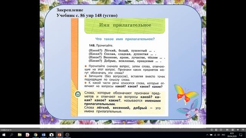Launch Yandex Browser from taskbar

pos(28,135)
